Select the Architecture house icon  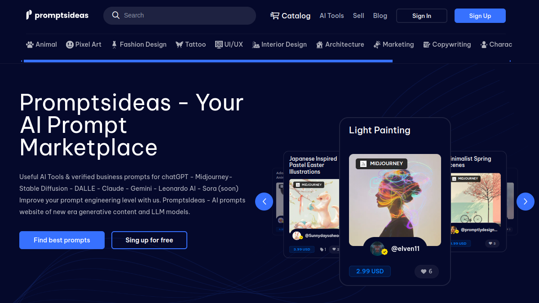click(319, 44)
